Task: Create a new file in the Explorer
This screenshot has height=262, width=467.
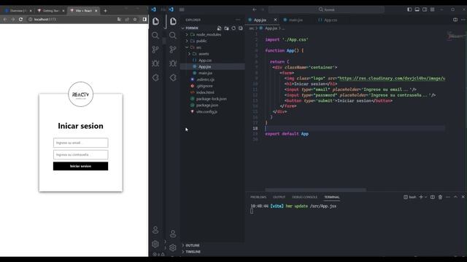Action: coord(219,28)
